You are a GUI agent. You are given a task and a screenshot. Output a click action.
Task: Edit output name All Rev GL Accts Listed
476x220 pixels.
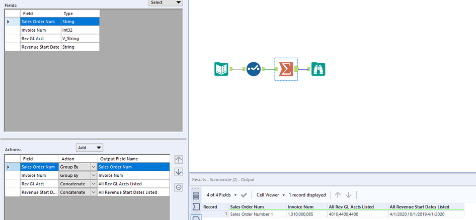click(133, 184)
